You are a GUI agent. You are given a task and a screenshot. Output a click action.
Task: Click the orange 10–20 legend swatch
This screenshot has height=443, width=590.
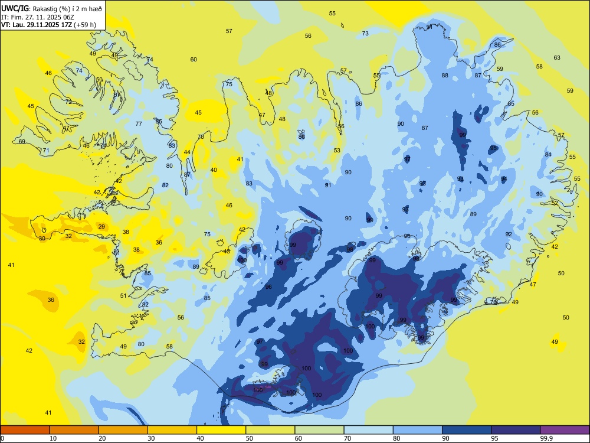pyautogui.click(x=74, y=430)
